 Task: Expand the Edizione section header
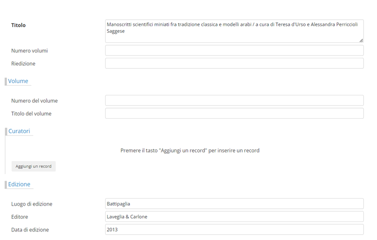coord(19,184)
